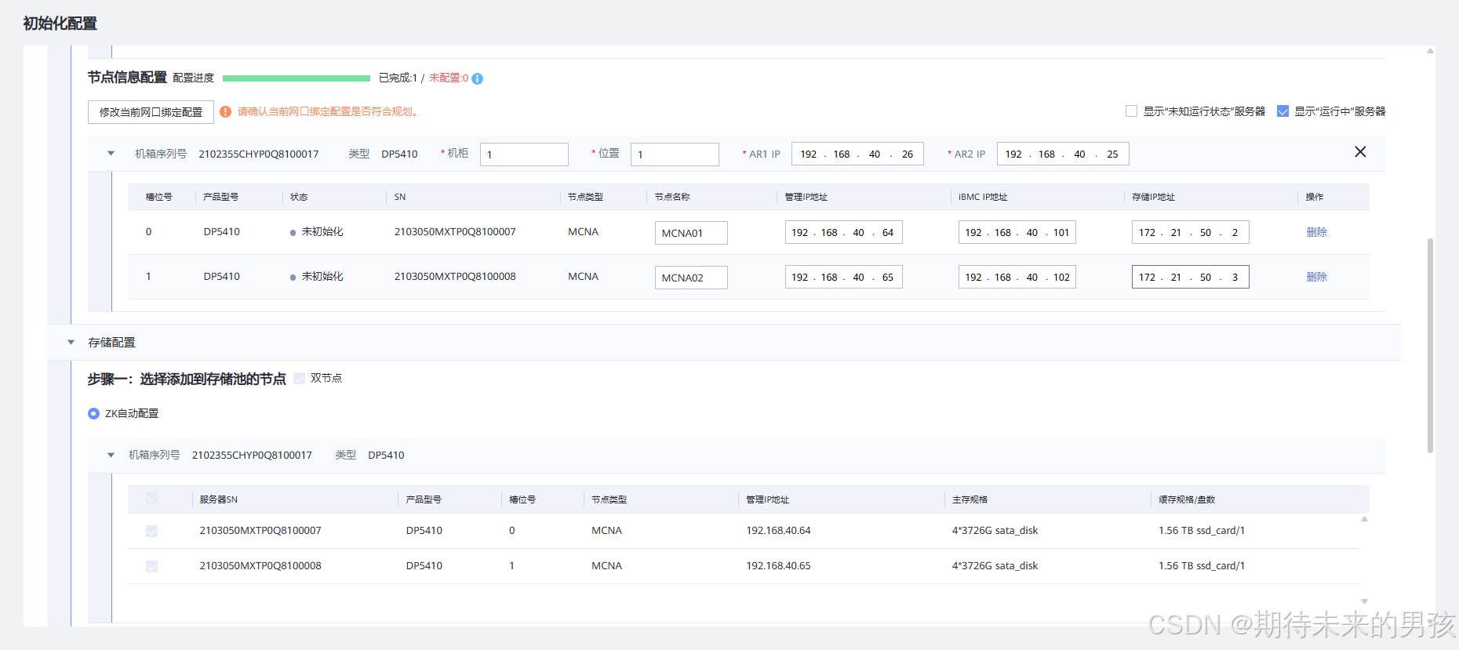This screenshot has width=1459, height=650.
Task: Click the 修改当前网口绑定配置 button
Action: click(x=151, y=112)
